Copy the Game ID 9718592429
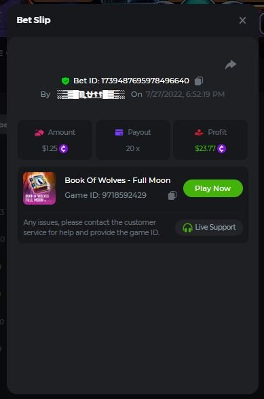 (x=172, y=195)
